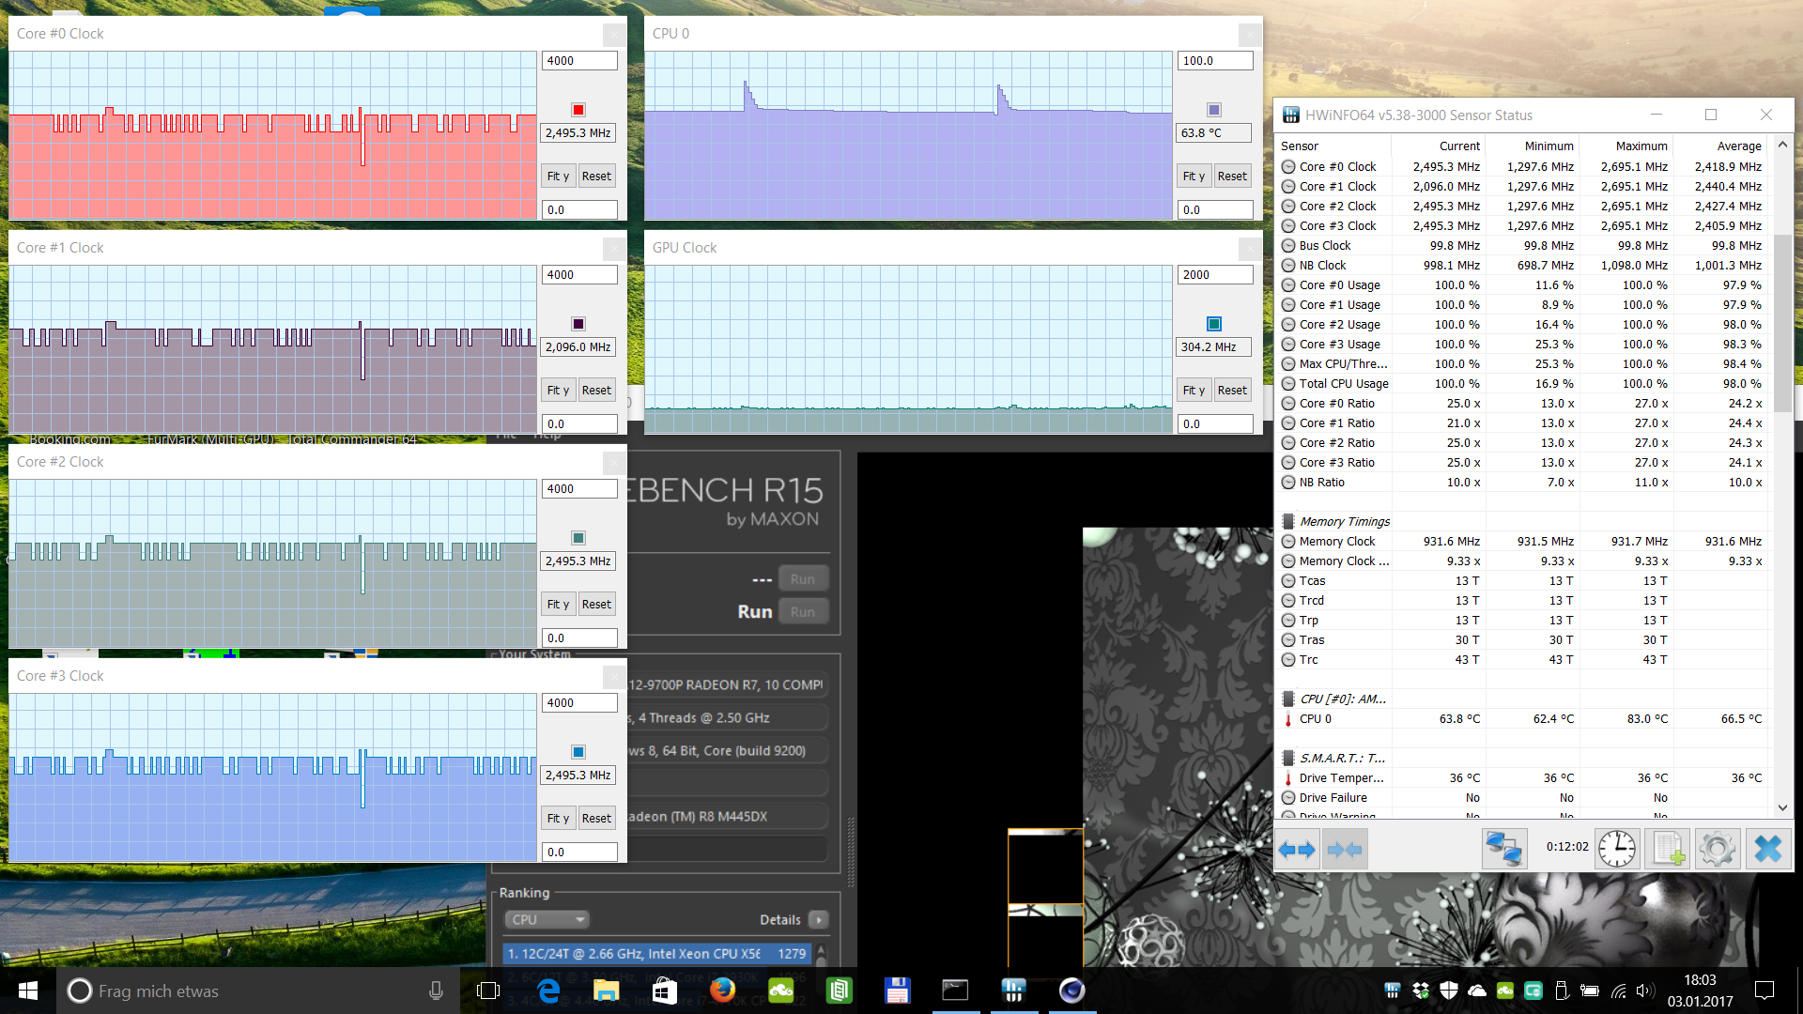Click the clock reset timer icon

point(1617,850)
